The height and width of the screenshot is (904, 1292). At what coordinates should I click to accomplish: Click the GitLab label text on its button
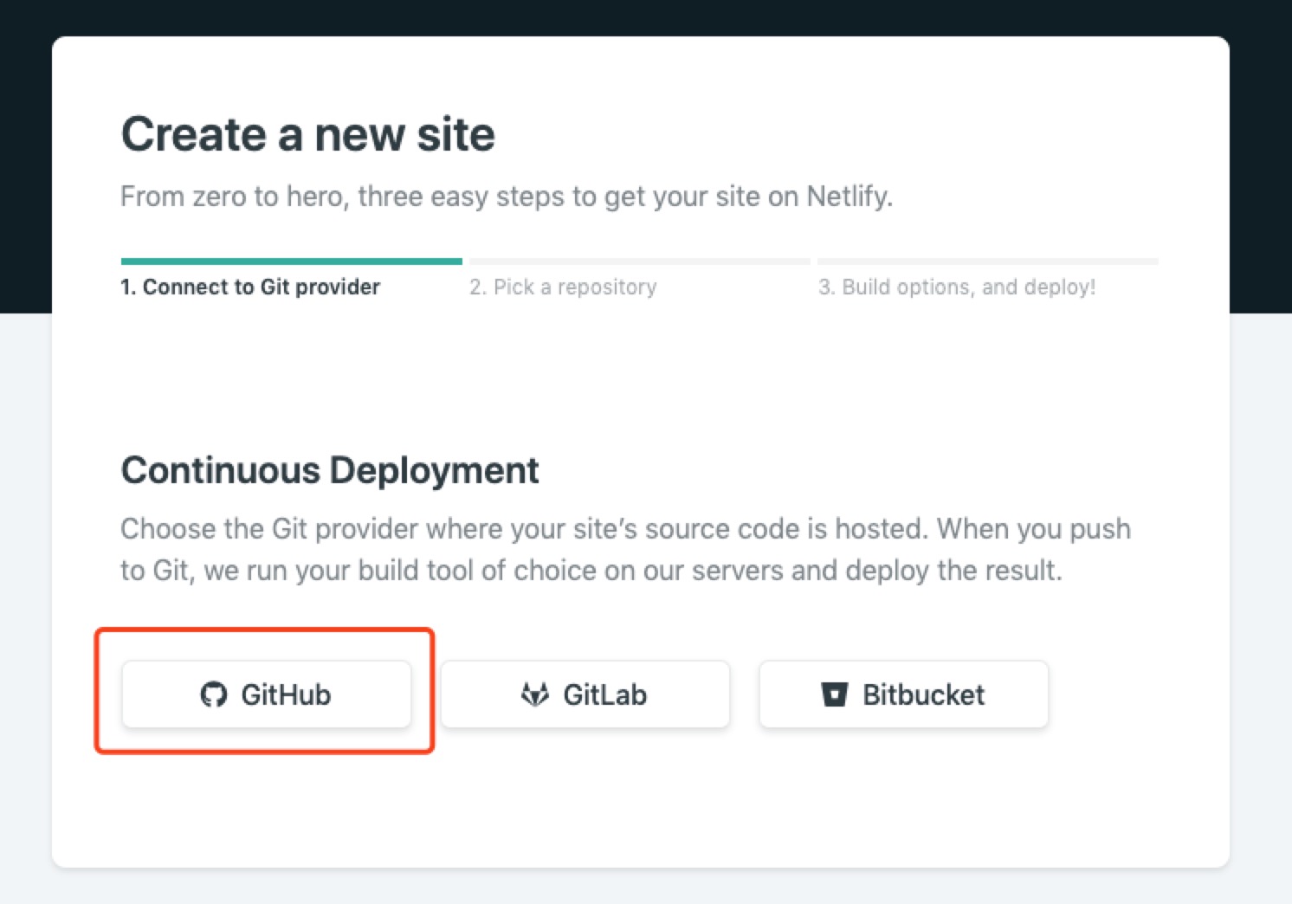coord(605,694)
